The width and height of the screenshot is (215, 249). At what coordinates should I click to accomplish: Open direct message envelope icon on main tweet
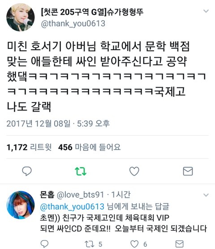[188, 171]
